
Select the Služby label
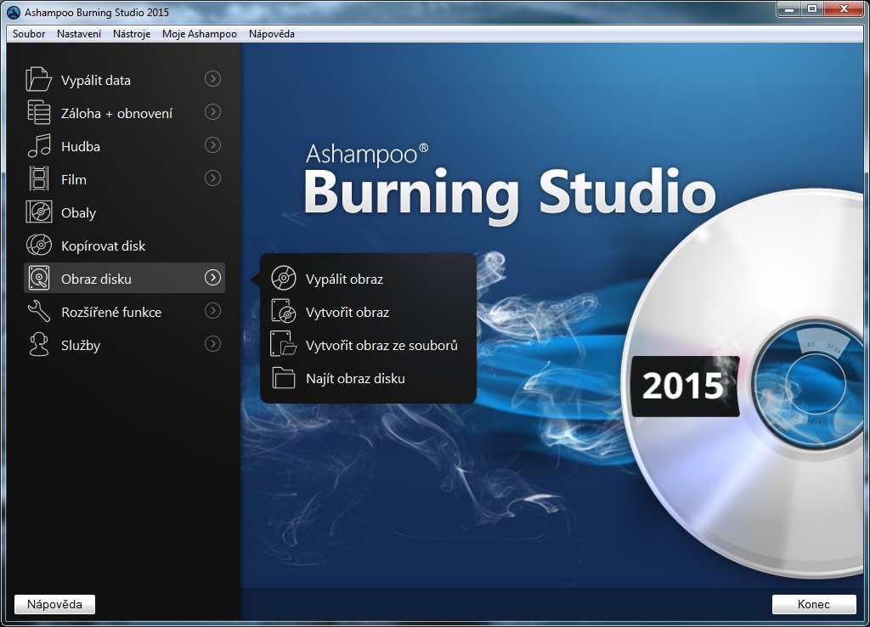[81, 346]
